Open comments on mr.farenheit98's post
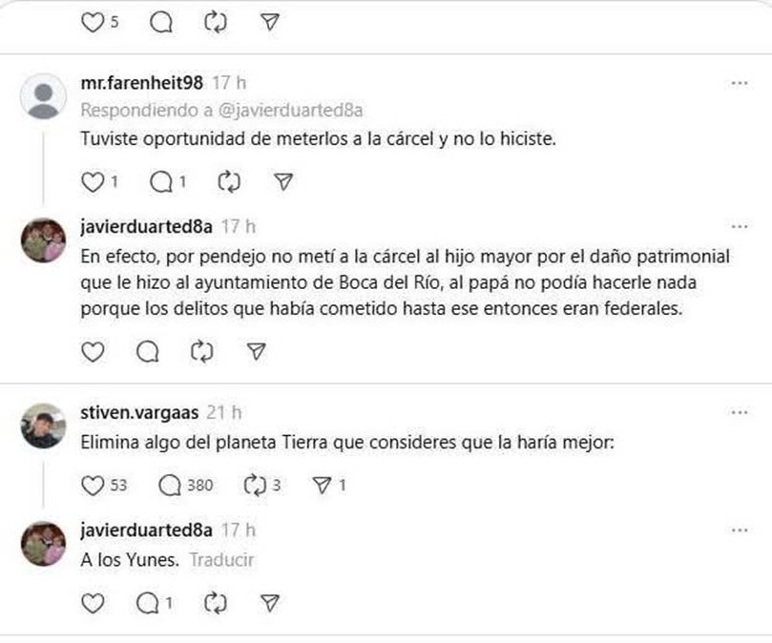This screenshot has width=772, height=643. point(163,181)
